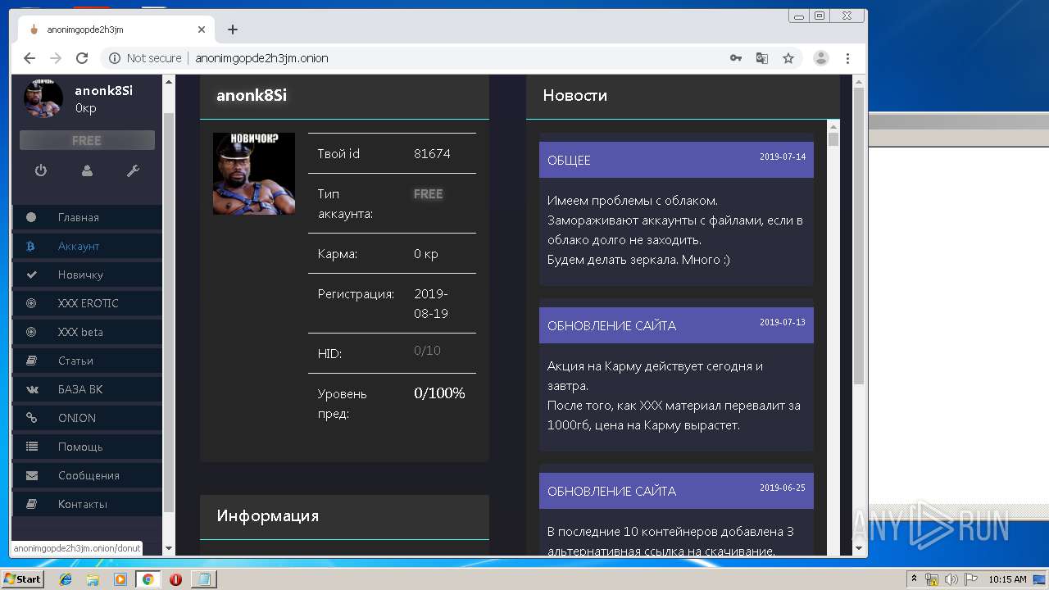Click the checkmark icon beside Новичку
The width and height of the screenshot is (1049, 590).
tap(31, 275)
